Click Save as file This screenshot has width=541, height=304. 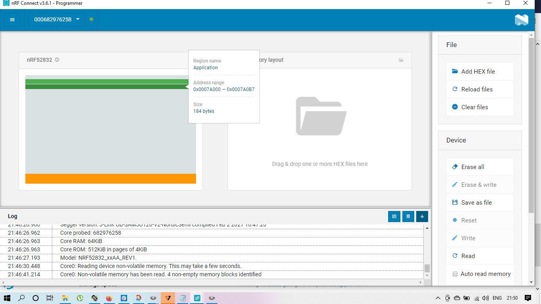tap(480, 203)
